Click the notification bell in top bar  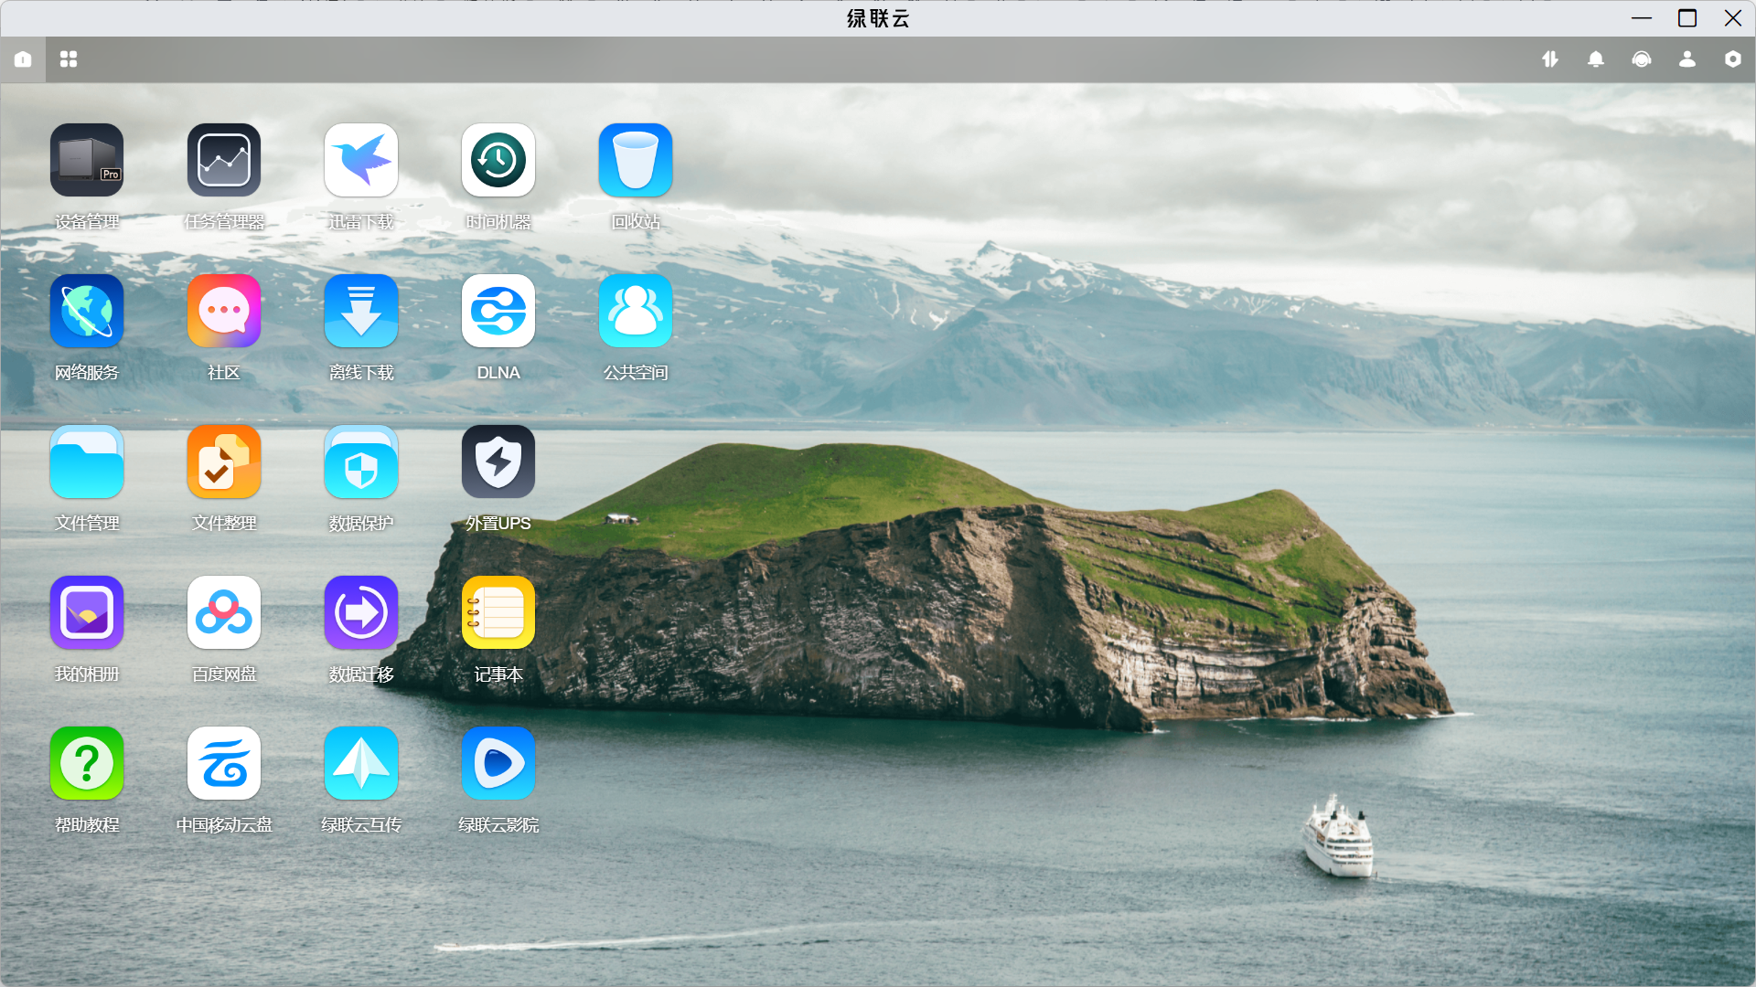[1596, 59]
